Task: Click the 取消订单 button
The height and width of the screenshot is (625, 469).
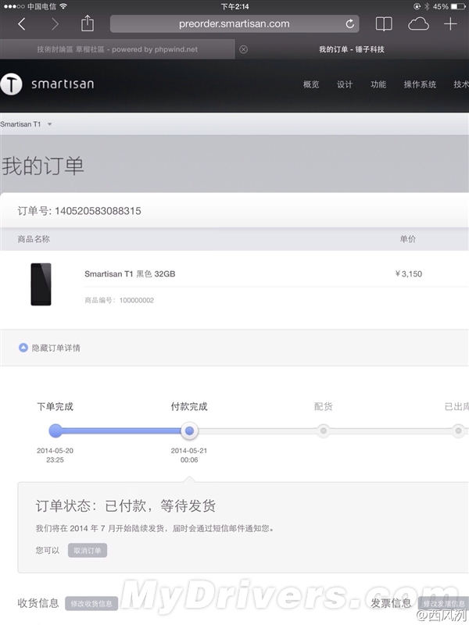Action: pos(88,551)
